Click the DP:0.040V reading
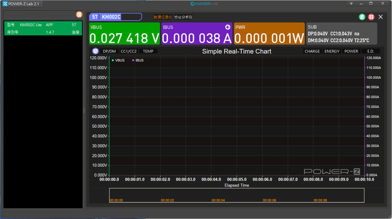This screenshot has height=219, width=392. tap(318, 34)
